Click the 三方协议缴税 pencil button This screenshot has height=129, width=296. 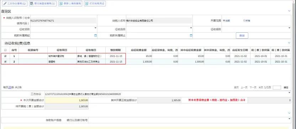tap(15, 4)
